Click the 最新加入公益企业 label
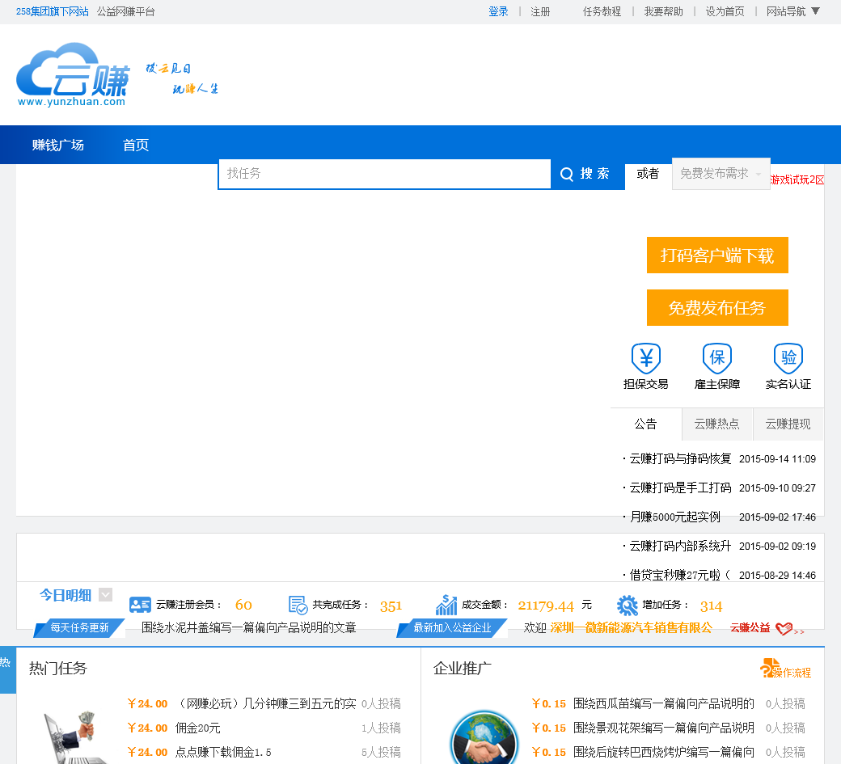 (x=452, y=628)
